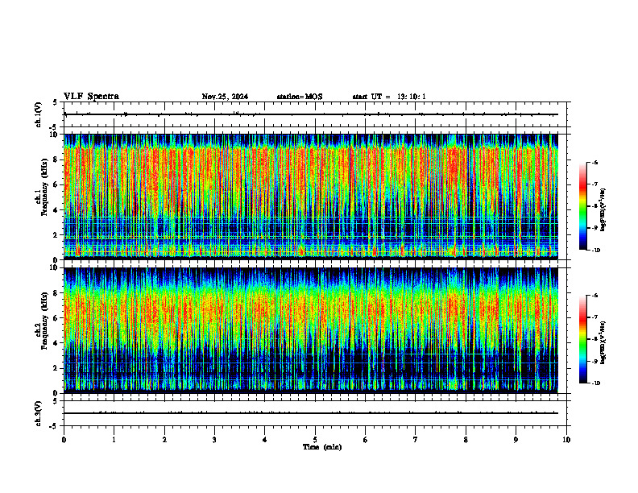
Task: Click the ch.1 frequency axis "8" tick label
Action: pos(56,159)
